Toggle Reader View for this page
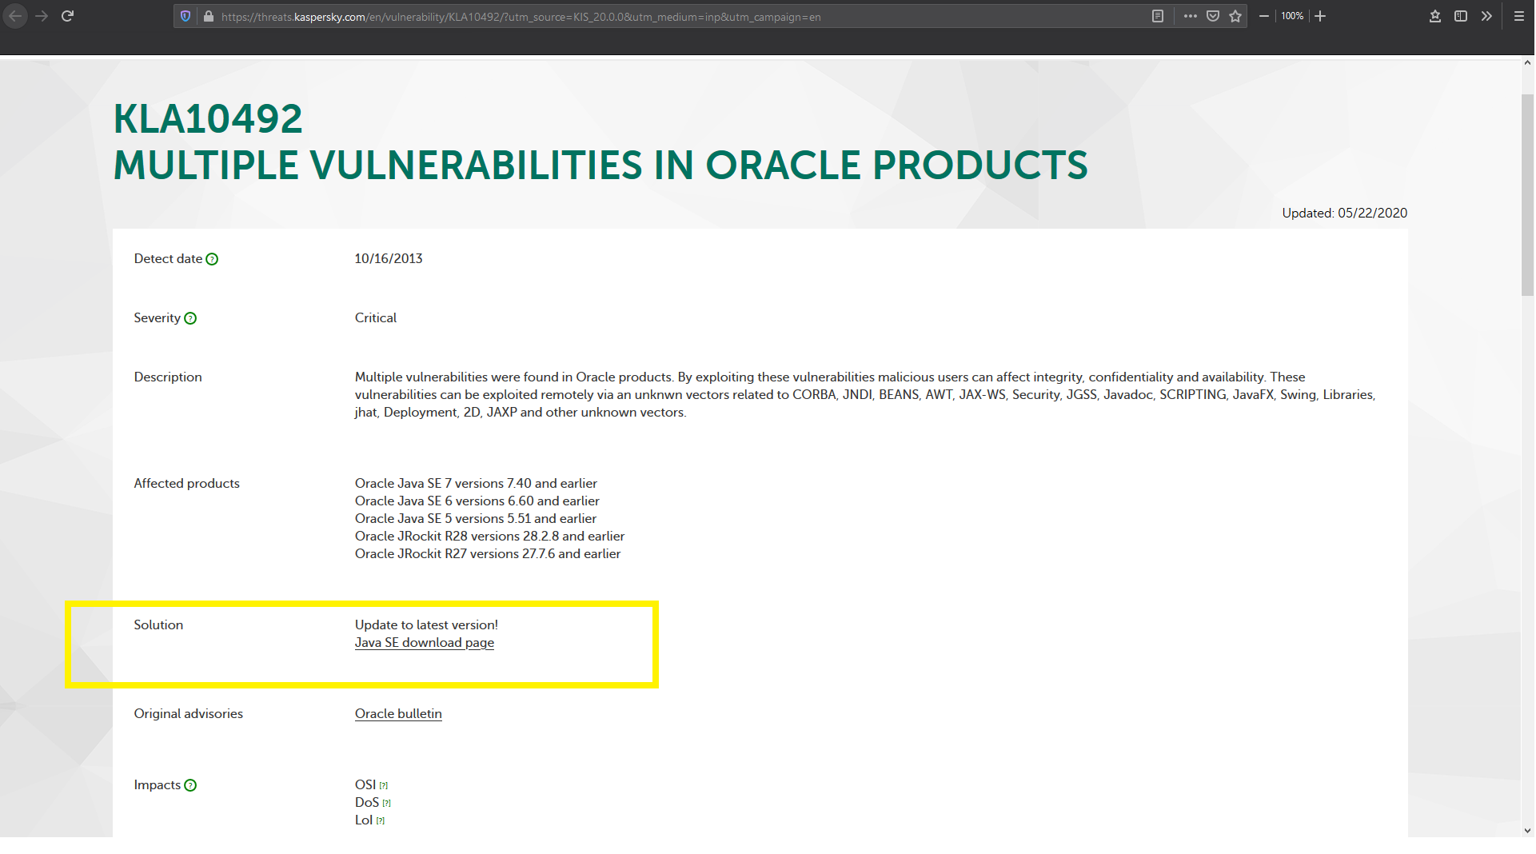The width and height of the screenshot is (1536, 854). (1157, 16)
